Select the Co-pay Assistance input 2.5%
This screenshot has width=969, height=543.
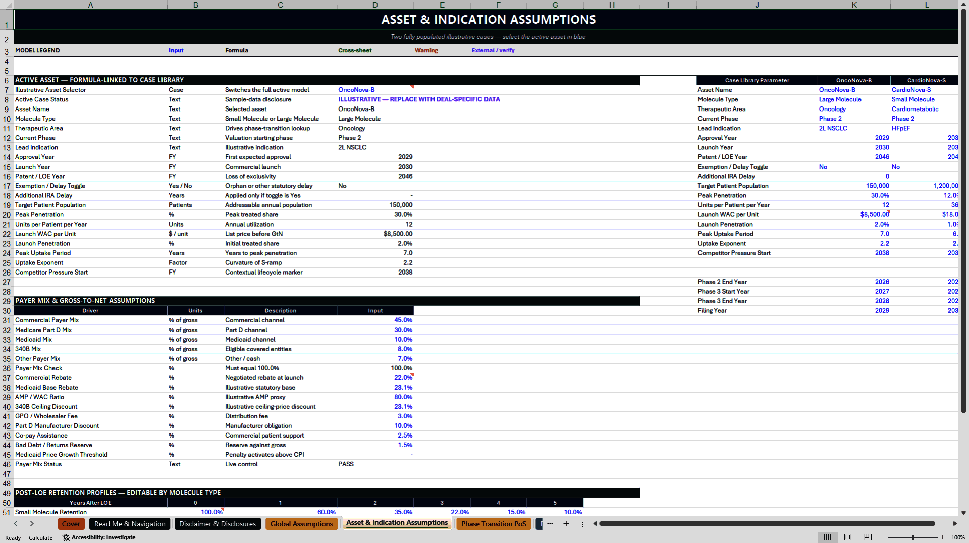click(375, 435)
